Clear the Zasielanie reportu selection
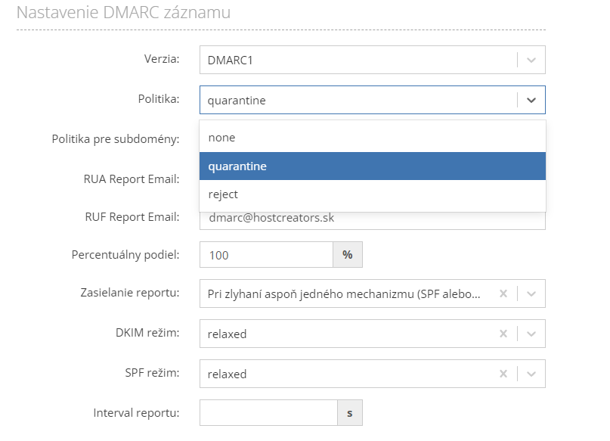 (503, 294)
